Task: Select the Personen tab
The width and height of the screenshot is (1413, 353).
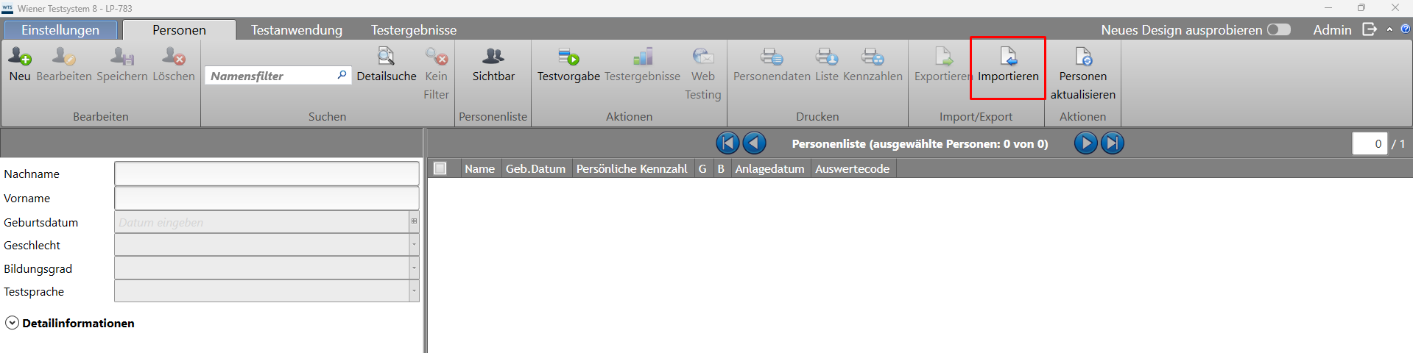Action: click(179, 30)
